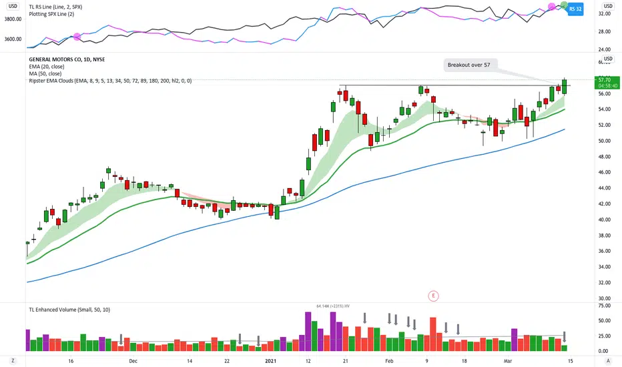622x367 pixels.
Task: Select TL RS Line indicator legend
Action: click(55, 7)
